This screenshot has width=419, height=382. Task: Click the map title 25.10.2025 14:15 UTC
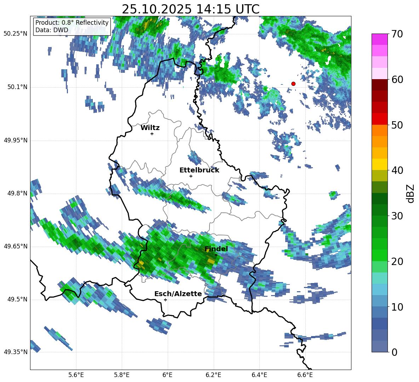click(190, 9)
